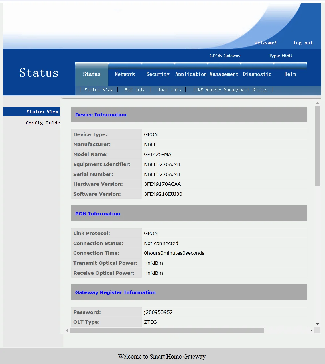Click the horizontal scrollbar right arrow
Screen dimensions: 325x364
pos(311,331)
